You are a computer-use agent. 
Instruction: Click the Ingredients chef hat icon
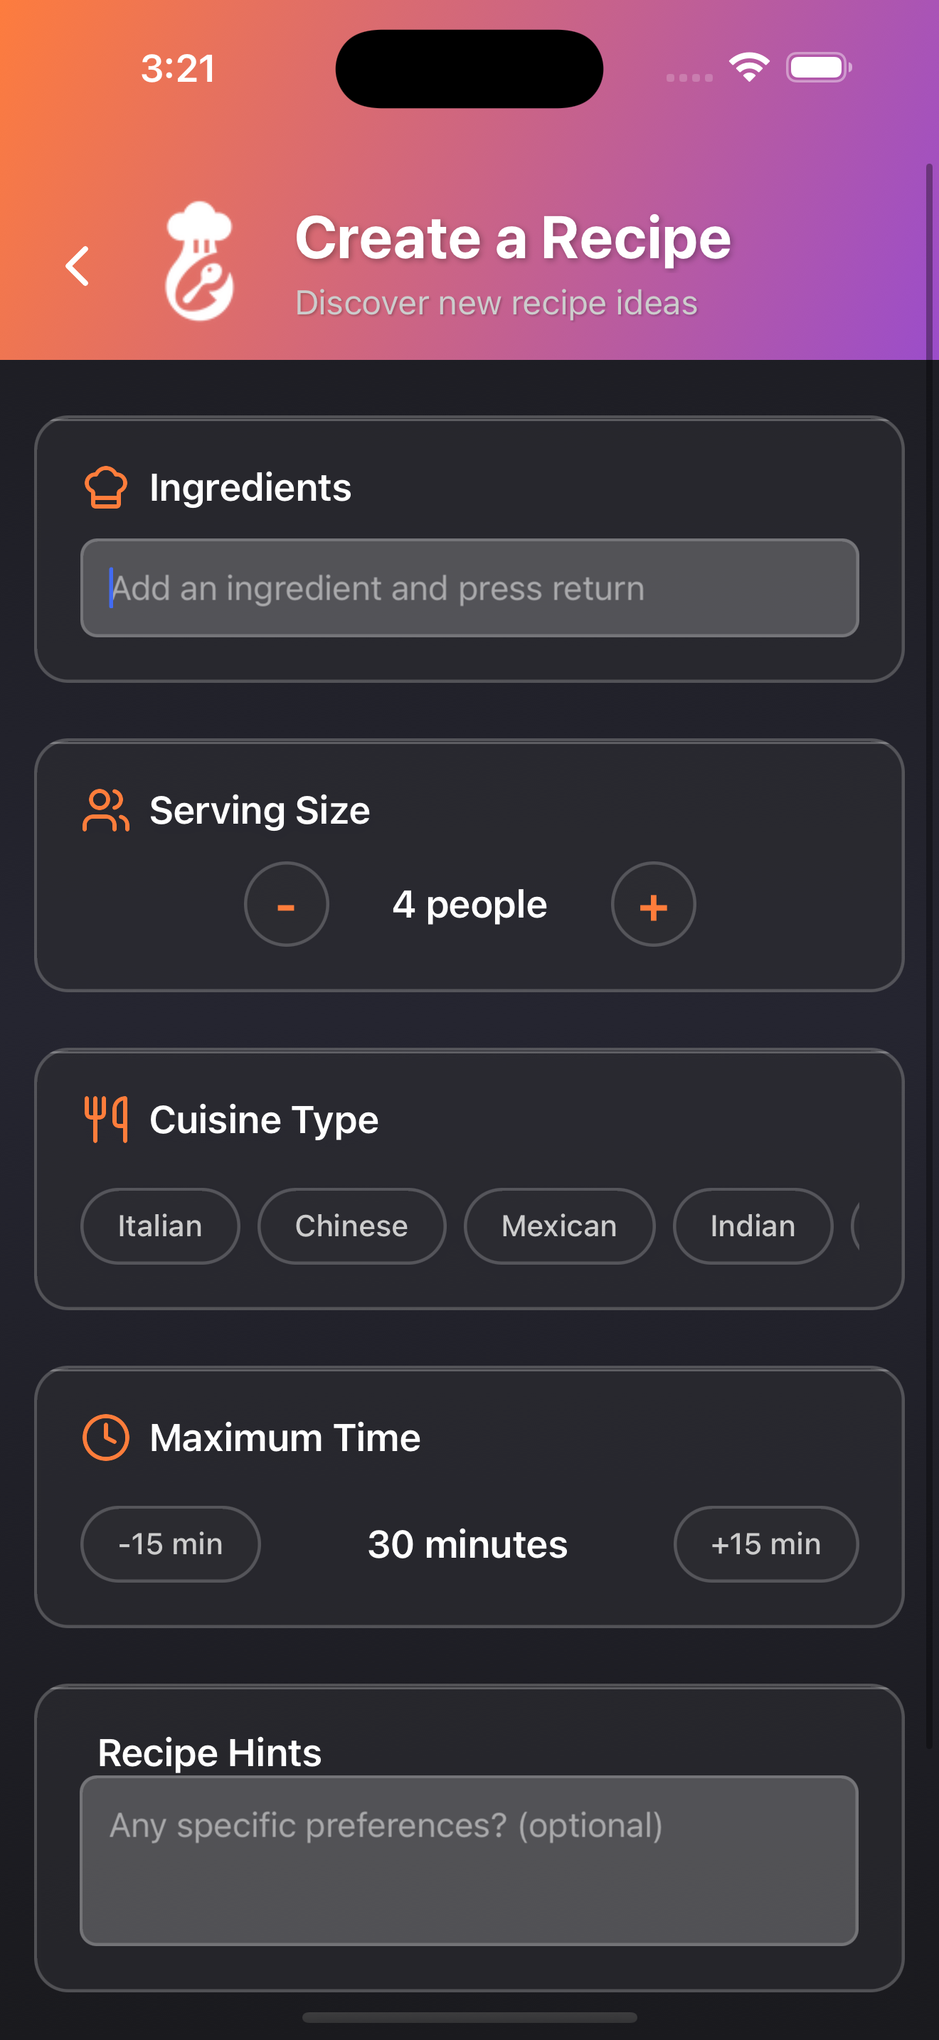pos(105,487)
